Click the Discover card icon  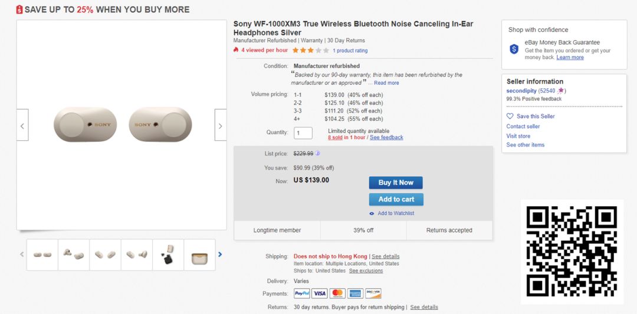[373, 293]
